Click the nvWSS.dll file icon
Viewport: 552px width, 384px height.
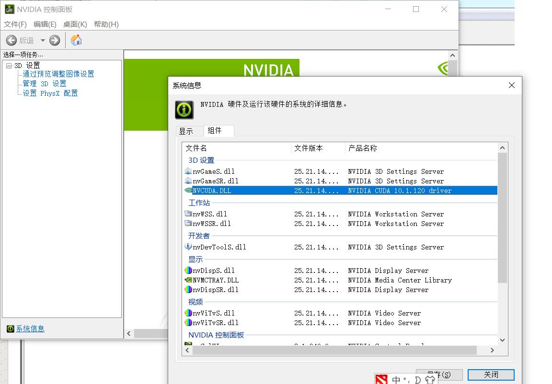(x=188, y=214)
